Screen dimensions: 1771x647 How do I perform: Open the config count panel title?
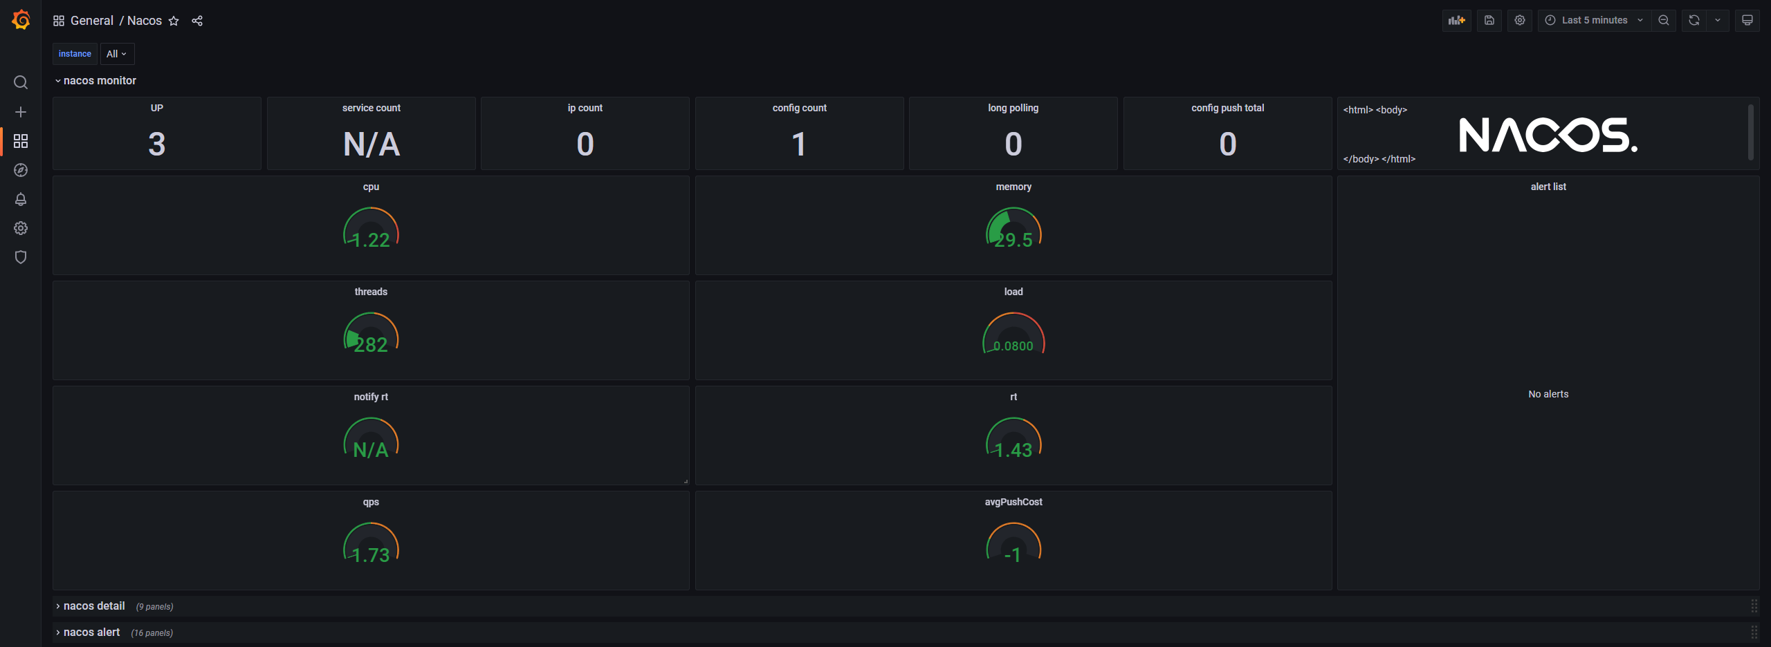(x=800, y=108)
